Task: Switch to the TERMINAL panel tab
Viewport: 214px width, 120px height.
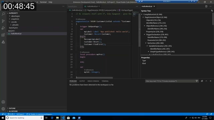Action: tap(105, 81)
